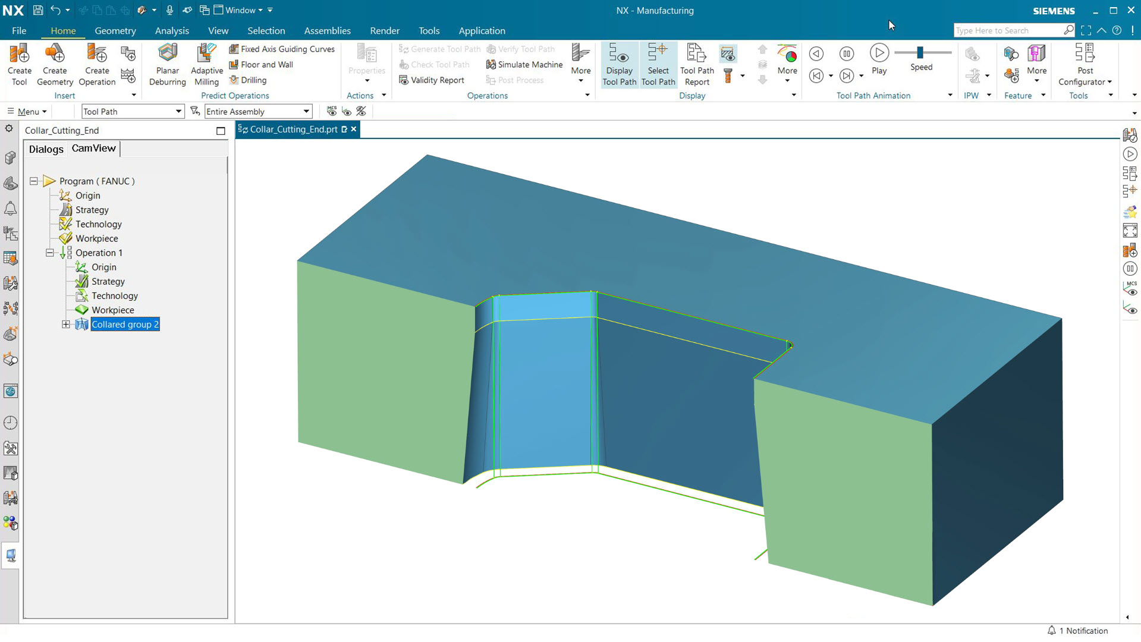Click the Play button in Tool Path Animation
1141x642 pixels.
pyautogui.click(x=879, y=53)
